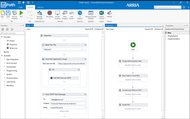Screen dimensions: 190x119
Task: Click the Search activities field
Action: (13, 33)
